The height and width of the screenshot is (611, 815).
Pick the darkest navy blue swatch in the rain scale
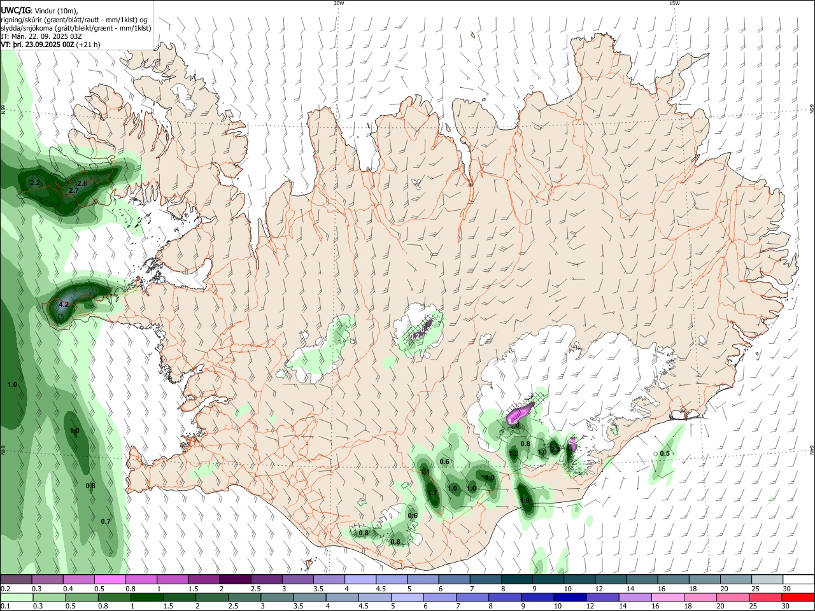coord(570,597)
